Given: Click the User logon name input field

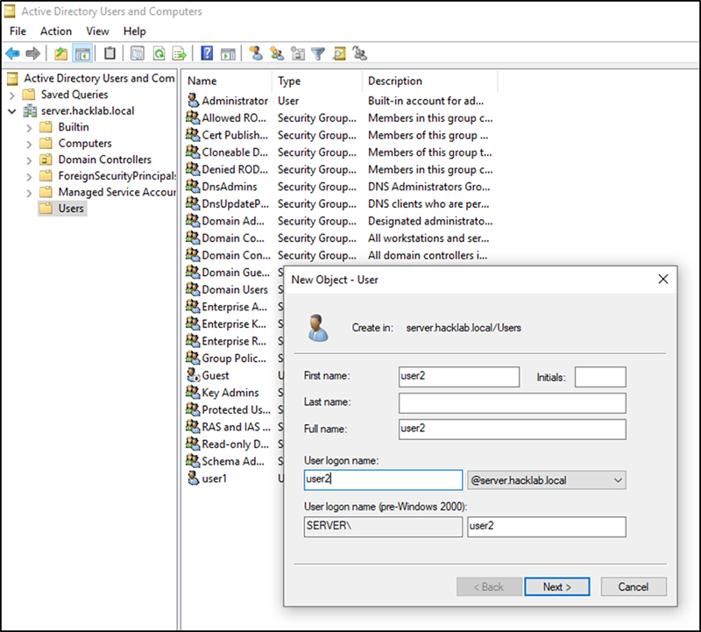Looking at the screenshot, I should (383, 480).
